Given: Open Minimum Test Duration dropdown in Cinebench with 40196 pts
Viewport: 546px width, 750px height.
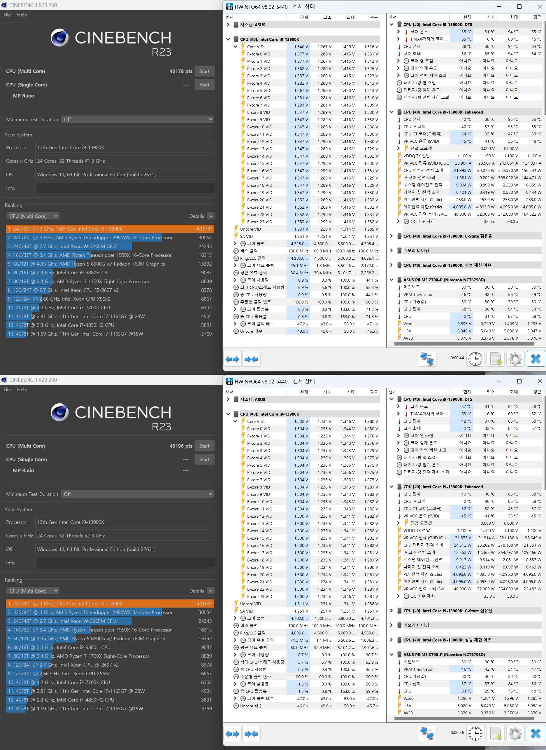Looking at the screenshot, I should (x=138, y=494).
